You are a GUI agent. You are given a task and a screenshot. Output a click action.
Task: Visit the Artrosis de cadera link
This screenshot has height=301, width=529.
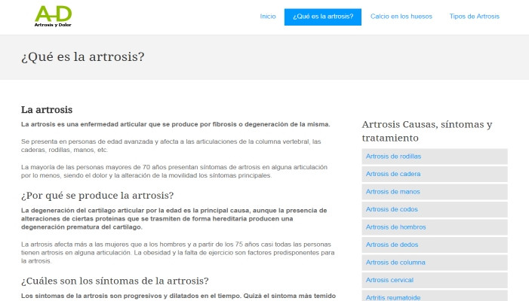point(392,174)
